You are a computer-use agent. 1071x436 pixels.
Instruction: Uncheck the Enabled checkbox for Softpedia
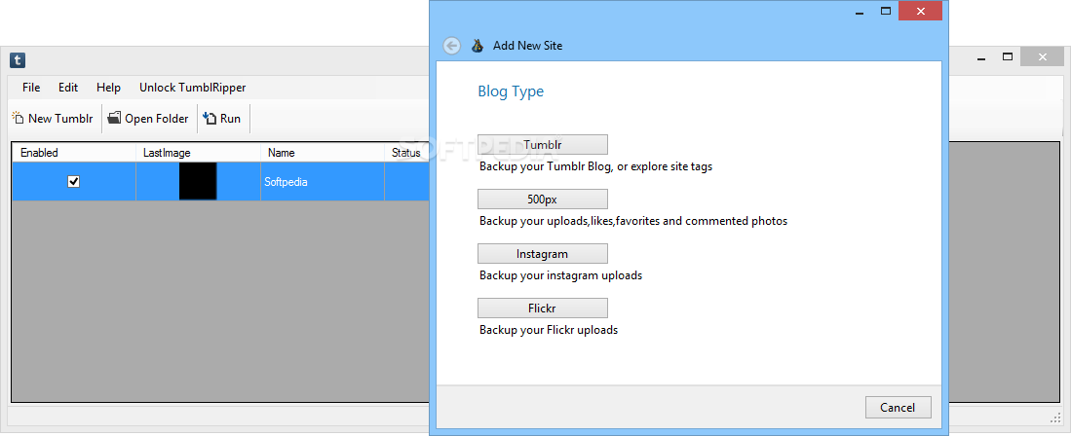click(74, 181)
